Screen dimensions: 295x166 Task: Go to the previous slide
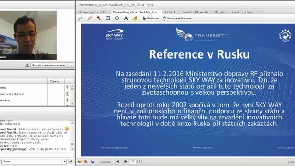point(118,161)
